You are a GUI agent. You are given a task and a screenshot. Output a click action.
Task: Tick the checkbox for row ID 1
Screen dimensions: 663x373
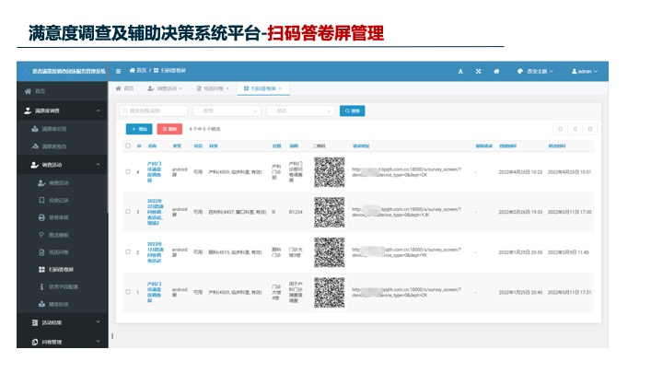point(128,292)
